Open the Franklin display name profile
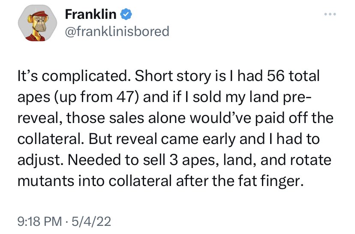Screen dimensions: 355x234 tap(90, 14)
